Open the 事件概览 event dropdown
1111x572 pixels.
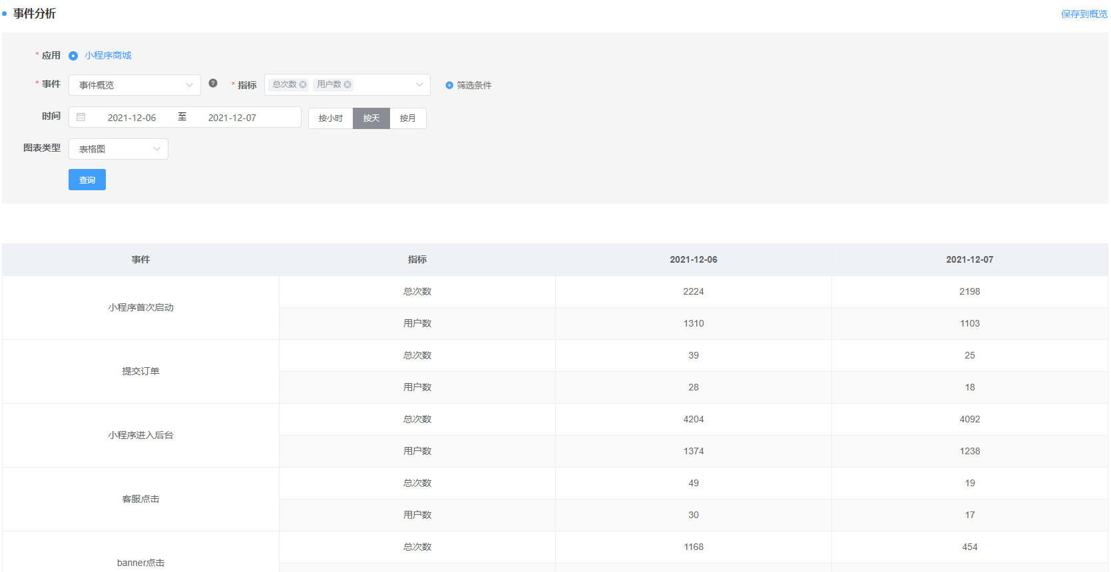pyautogui.click(x=134, y=85)
